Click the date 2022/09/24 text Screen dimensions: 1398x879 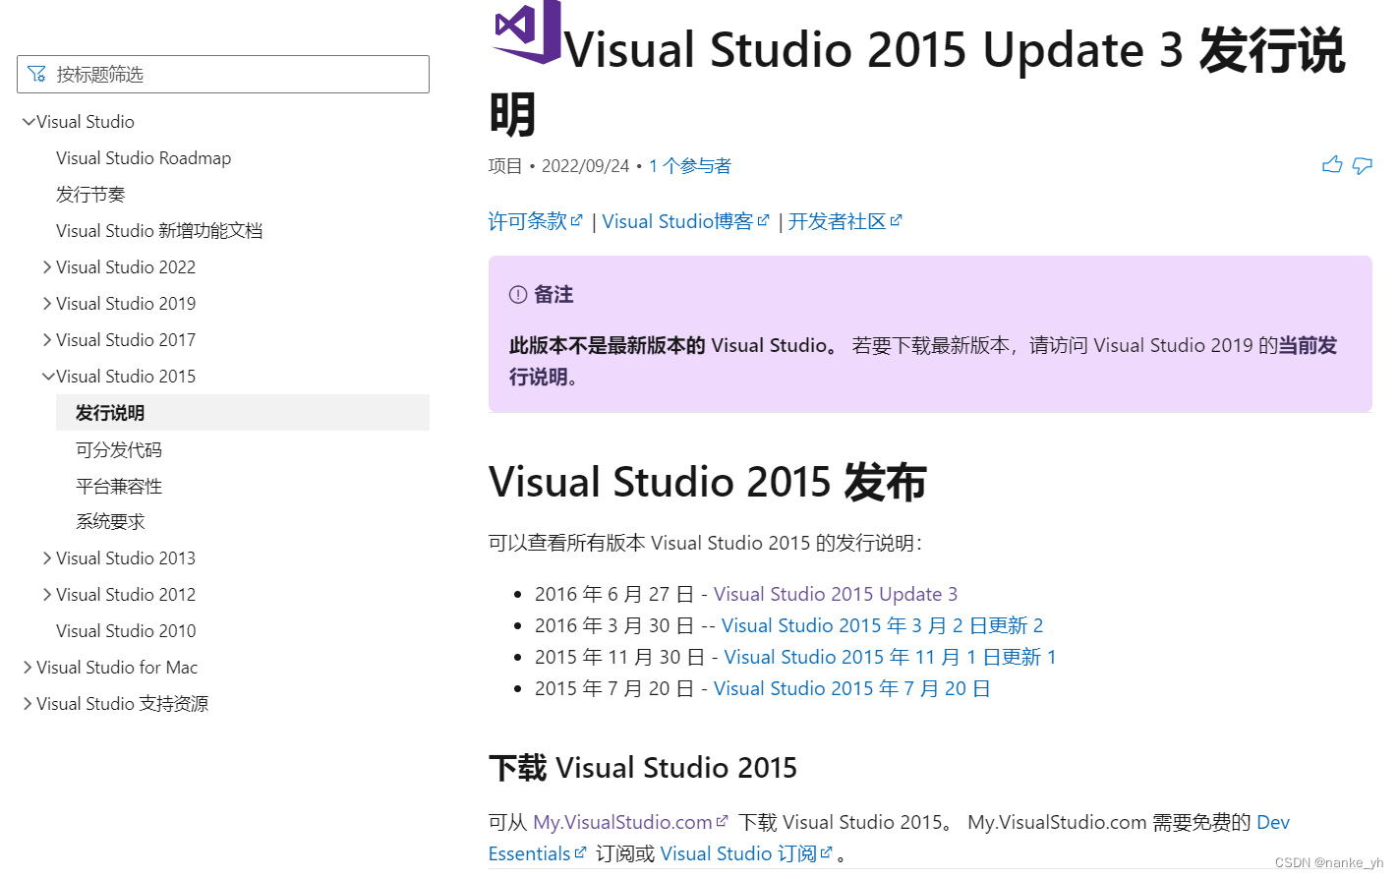tap(585, 165)
